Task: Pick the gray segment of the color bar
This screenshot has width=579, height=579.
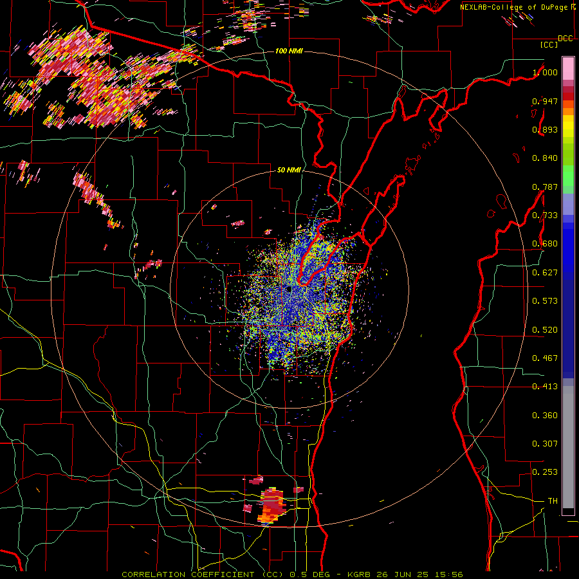Action: pos(568,447)
